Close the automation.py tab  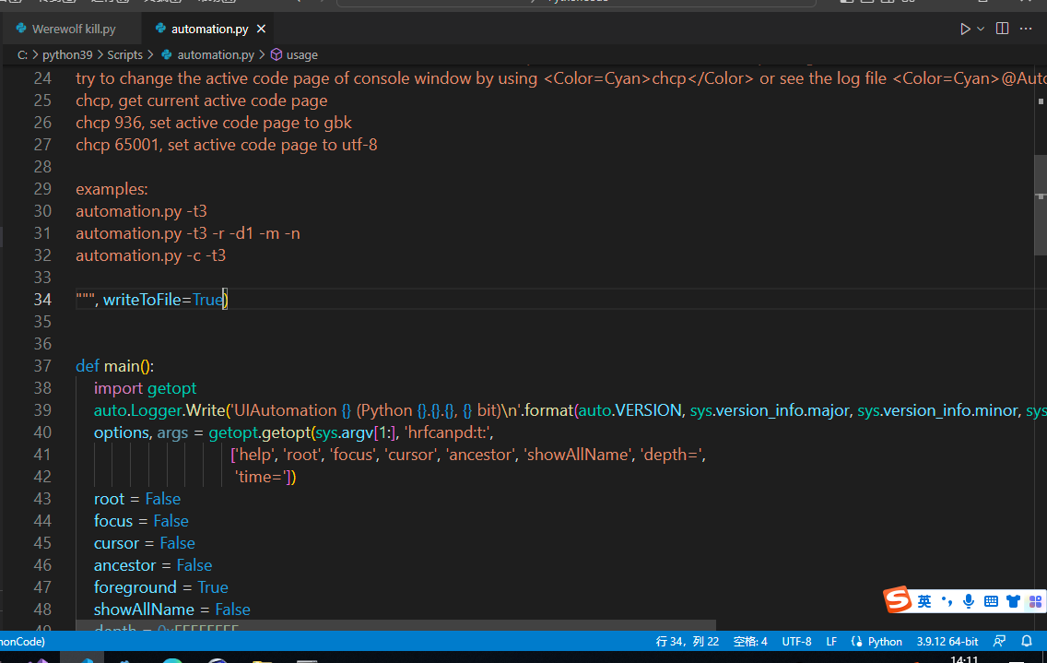262,30
